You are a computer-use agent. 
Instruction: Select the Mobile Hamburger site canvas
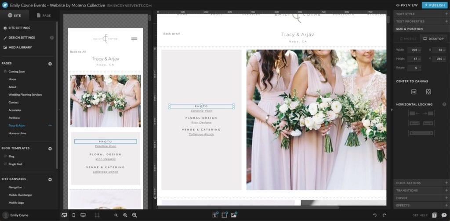click(x=20, y=195)
